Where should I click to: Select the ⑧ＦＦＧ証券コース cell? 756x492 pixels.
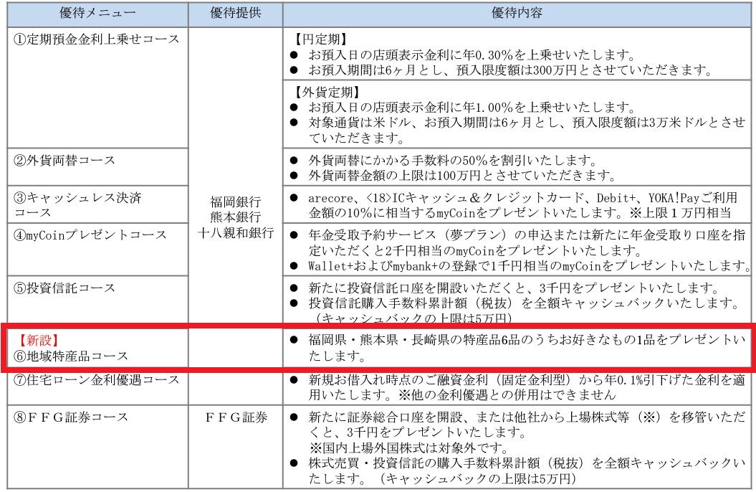pos(97,447)
